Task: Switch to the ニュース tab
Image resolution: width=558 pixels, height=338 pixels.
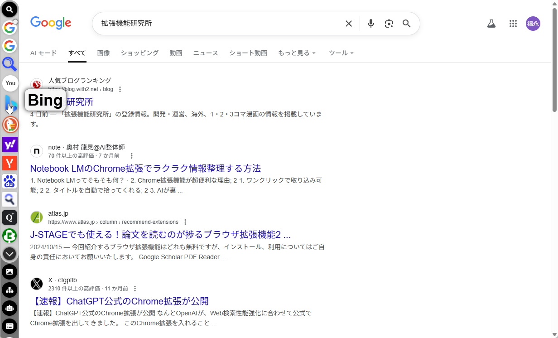Action: [x=206, y=53]
